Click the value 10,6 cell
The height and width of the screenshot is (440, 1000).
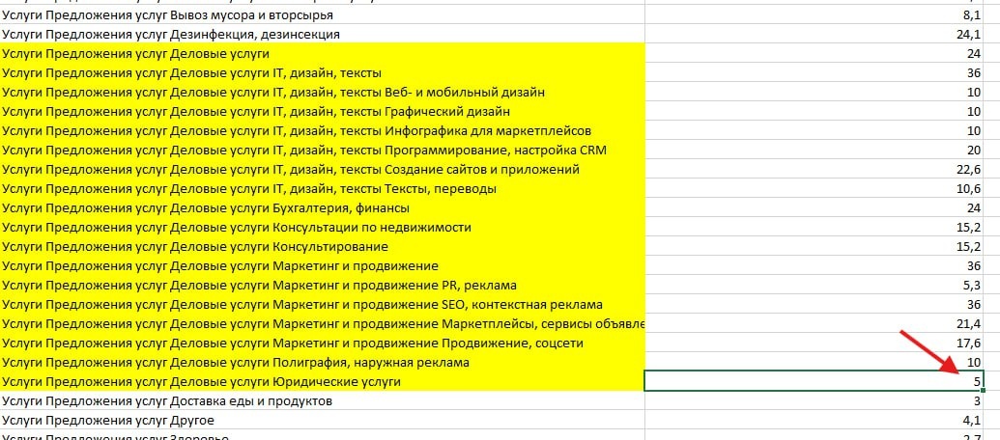point(814,188)
